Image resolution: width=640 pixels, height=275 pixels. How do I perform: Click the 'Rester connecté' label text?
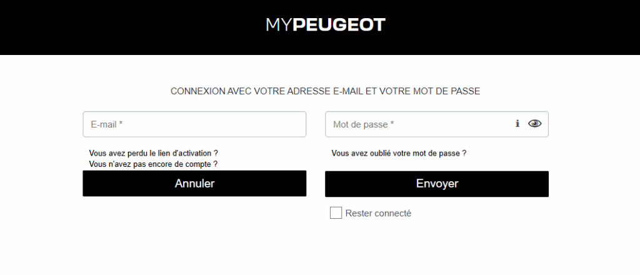378,213
